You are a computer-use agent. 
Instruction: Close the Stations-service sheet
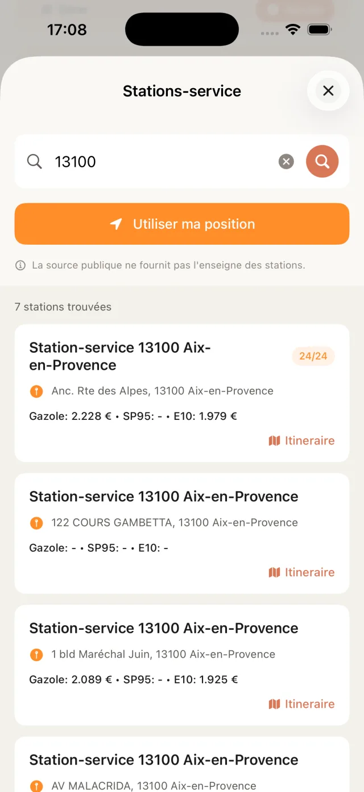click(328, 90)
